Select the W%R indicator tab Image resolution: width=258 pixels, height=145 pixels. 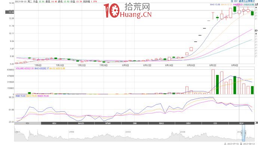[108, 123]
